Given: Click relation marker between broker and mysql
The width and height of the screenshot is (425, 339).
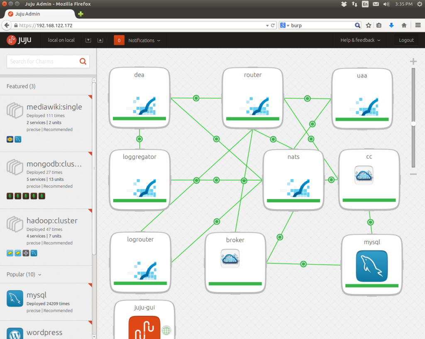Looking at the screenshot, I should coord(303,264).
